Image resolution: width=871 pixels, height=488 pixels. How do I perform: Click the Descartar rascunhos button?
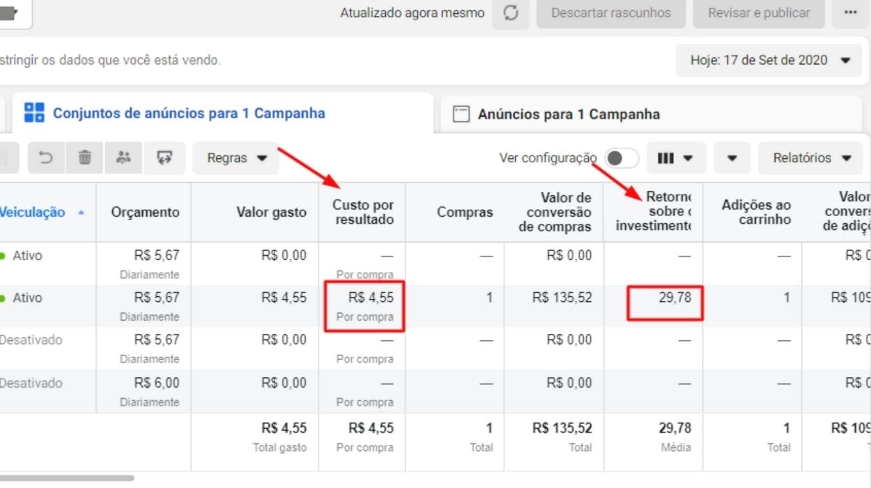click(610, 13)
